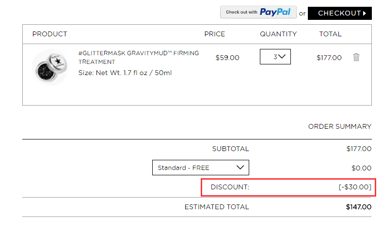
Task: Click the item price $59.00
Action: [x=227, y=58]
